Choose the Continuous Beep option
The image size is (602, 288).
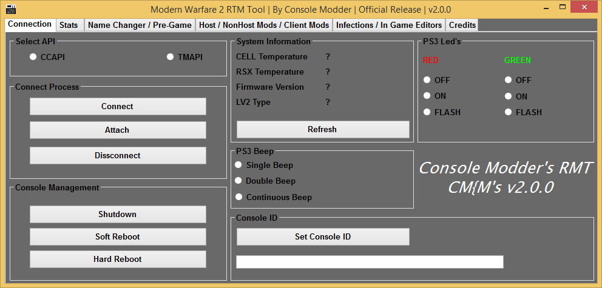[x=238, y=197]
